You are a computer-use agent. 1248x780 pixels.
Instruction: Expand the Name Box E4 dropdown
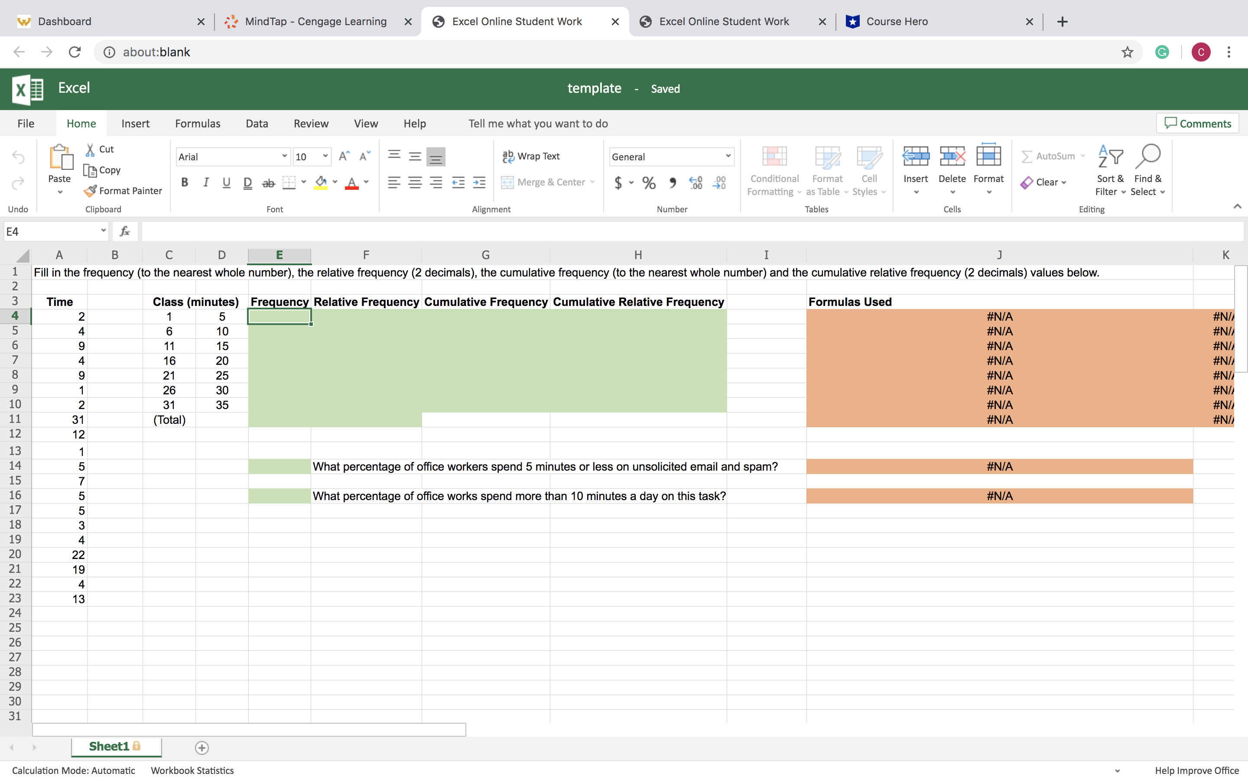tap(103, 231)
